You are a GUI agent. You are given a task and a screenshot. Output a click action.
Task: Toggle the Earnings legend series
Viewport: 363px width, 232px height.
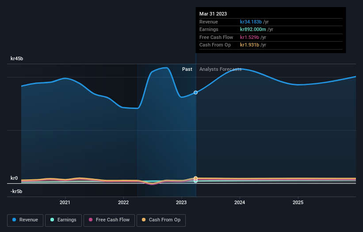(63, 220)
